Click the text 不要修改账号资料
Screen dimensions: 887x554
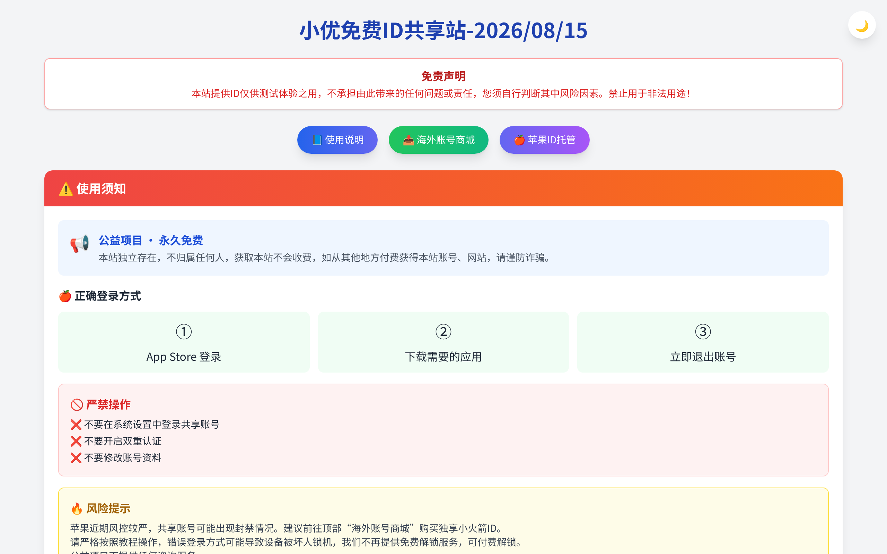coord(123,457)
